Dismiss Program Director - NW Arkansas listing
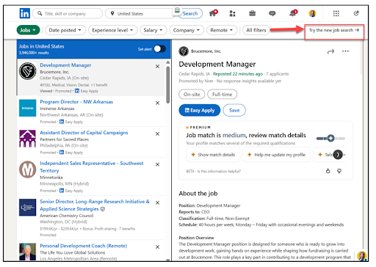376x267 pixels. pos(157,103)
